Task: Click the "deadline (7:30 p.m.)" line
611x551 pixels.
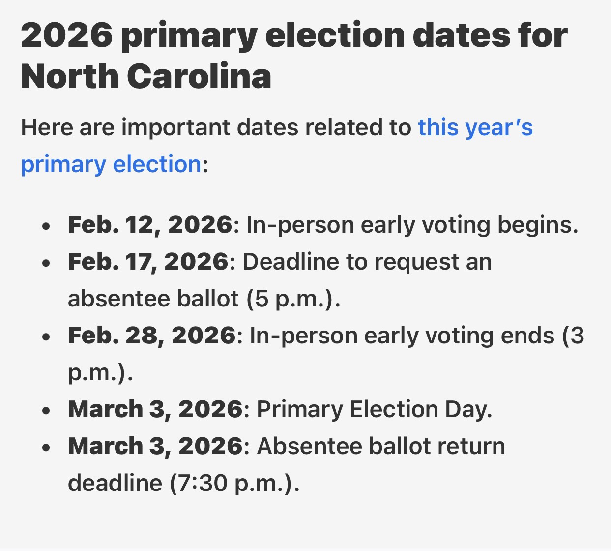Action: (183, 483)
